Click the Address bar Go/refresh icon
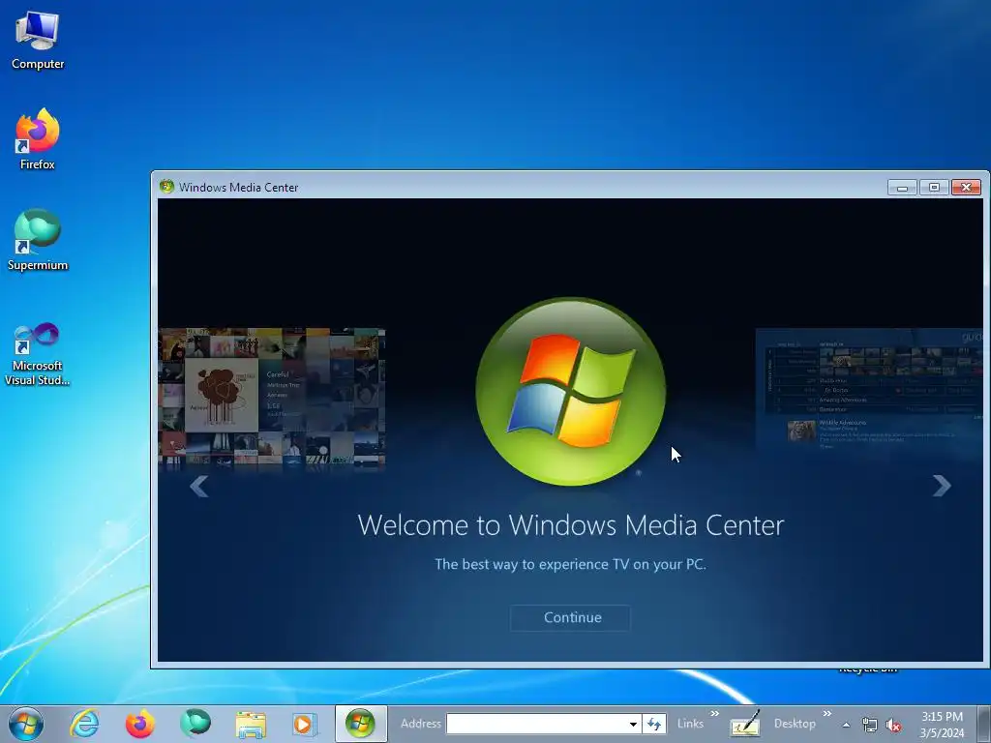 coord(654,724)
